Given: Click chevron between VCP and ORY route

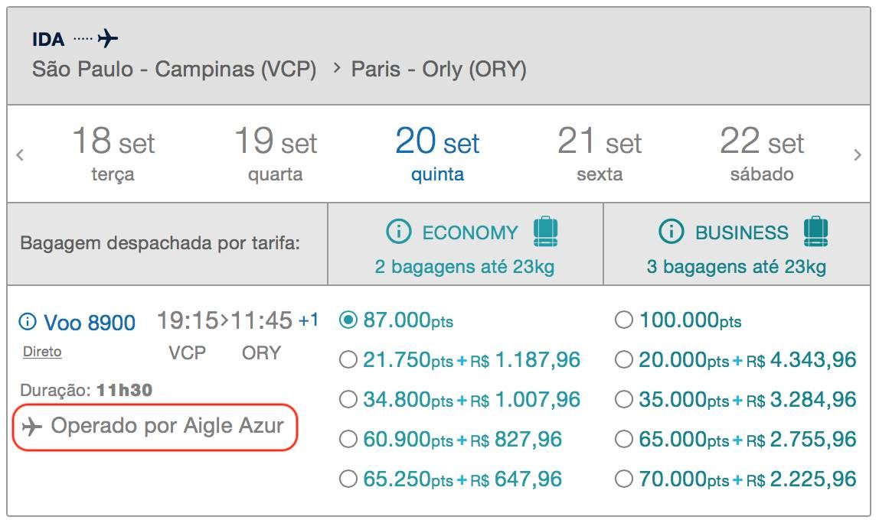Looking at the screenshot, I should (337, 68).
